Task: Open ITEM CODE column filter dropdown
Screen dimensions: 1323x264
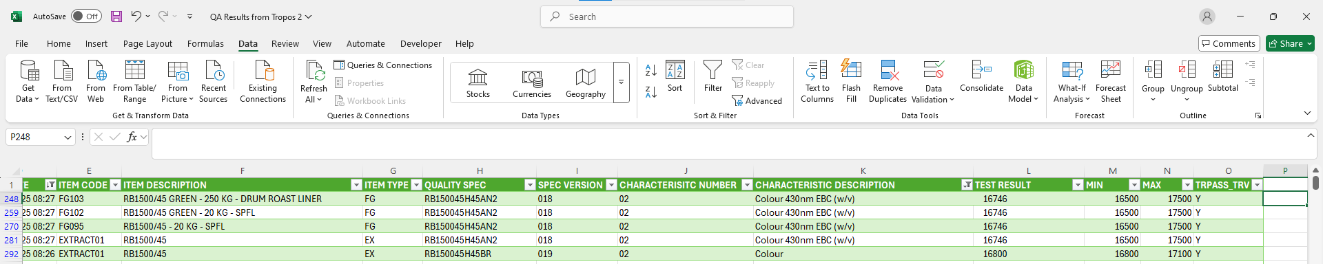Action: pos(115,185)
